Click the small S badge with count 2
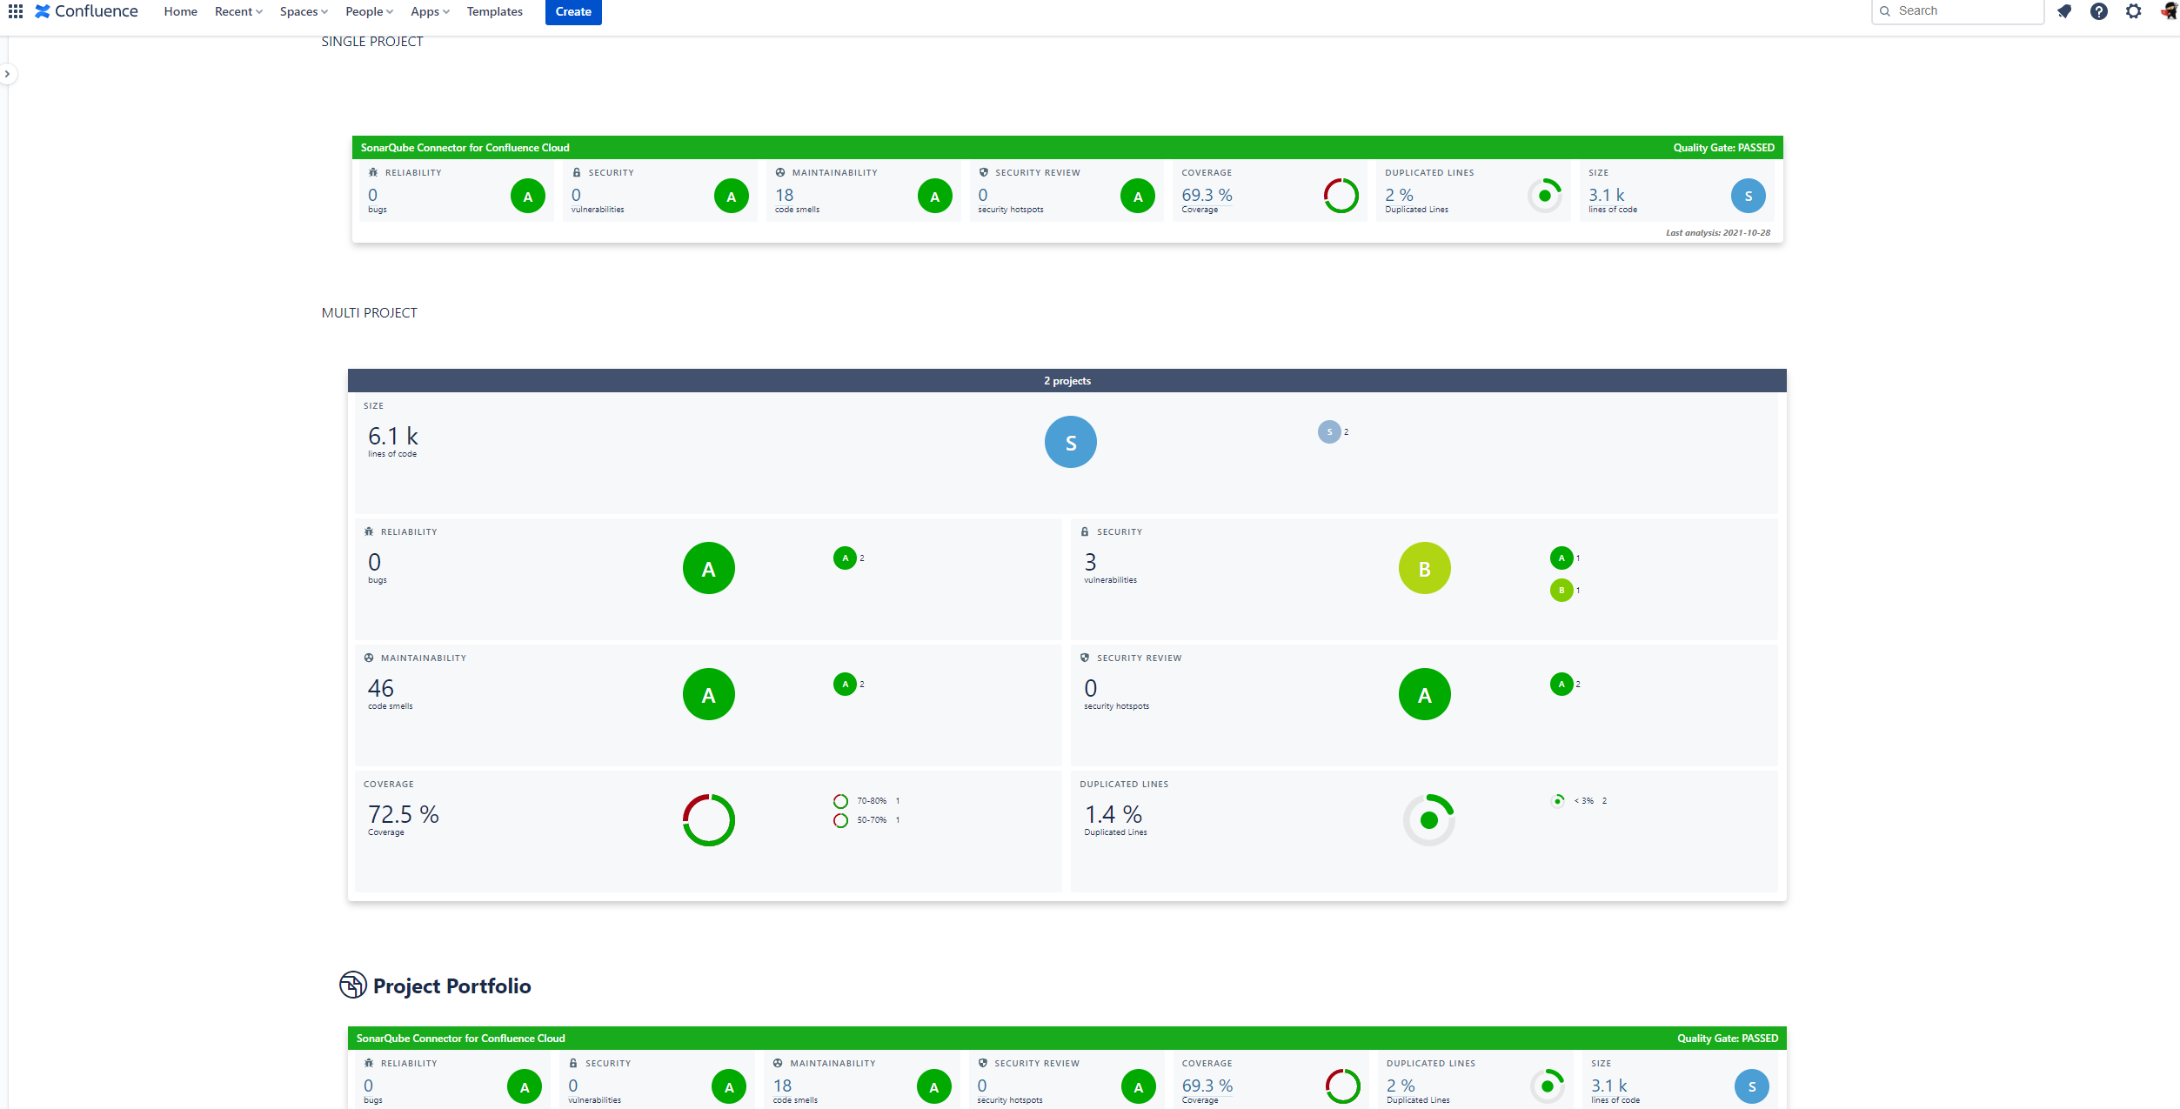Viewport: 2180px width, 1109px height. point(1329,431)
